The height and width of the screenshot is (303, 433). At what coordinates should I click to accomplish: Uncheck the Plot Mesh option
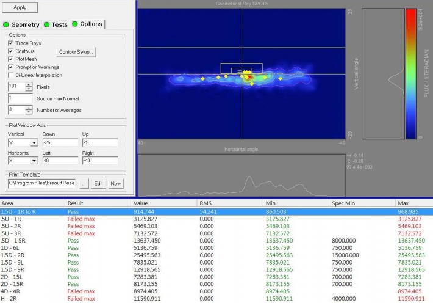tap(10, 59)
